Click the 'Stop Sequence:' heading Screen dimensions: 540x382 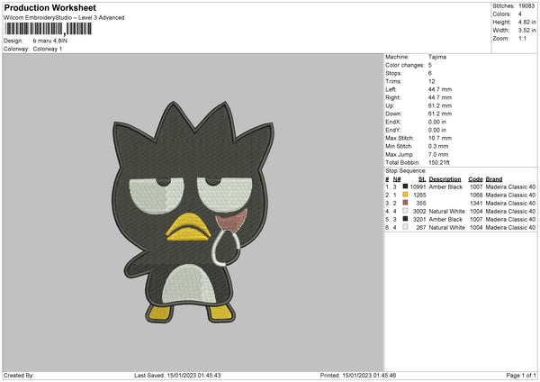[406, 171]
